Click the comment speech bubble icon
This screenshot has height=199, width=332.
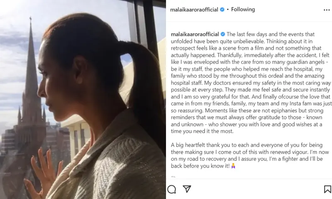(x=171, y=189)
